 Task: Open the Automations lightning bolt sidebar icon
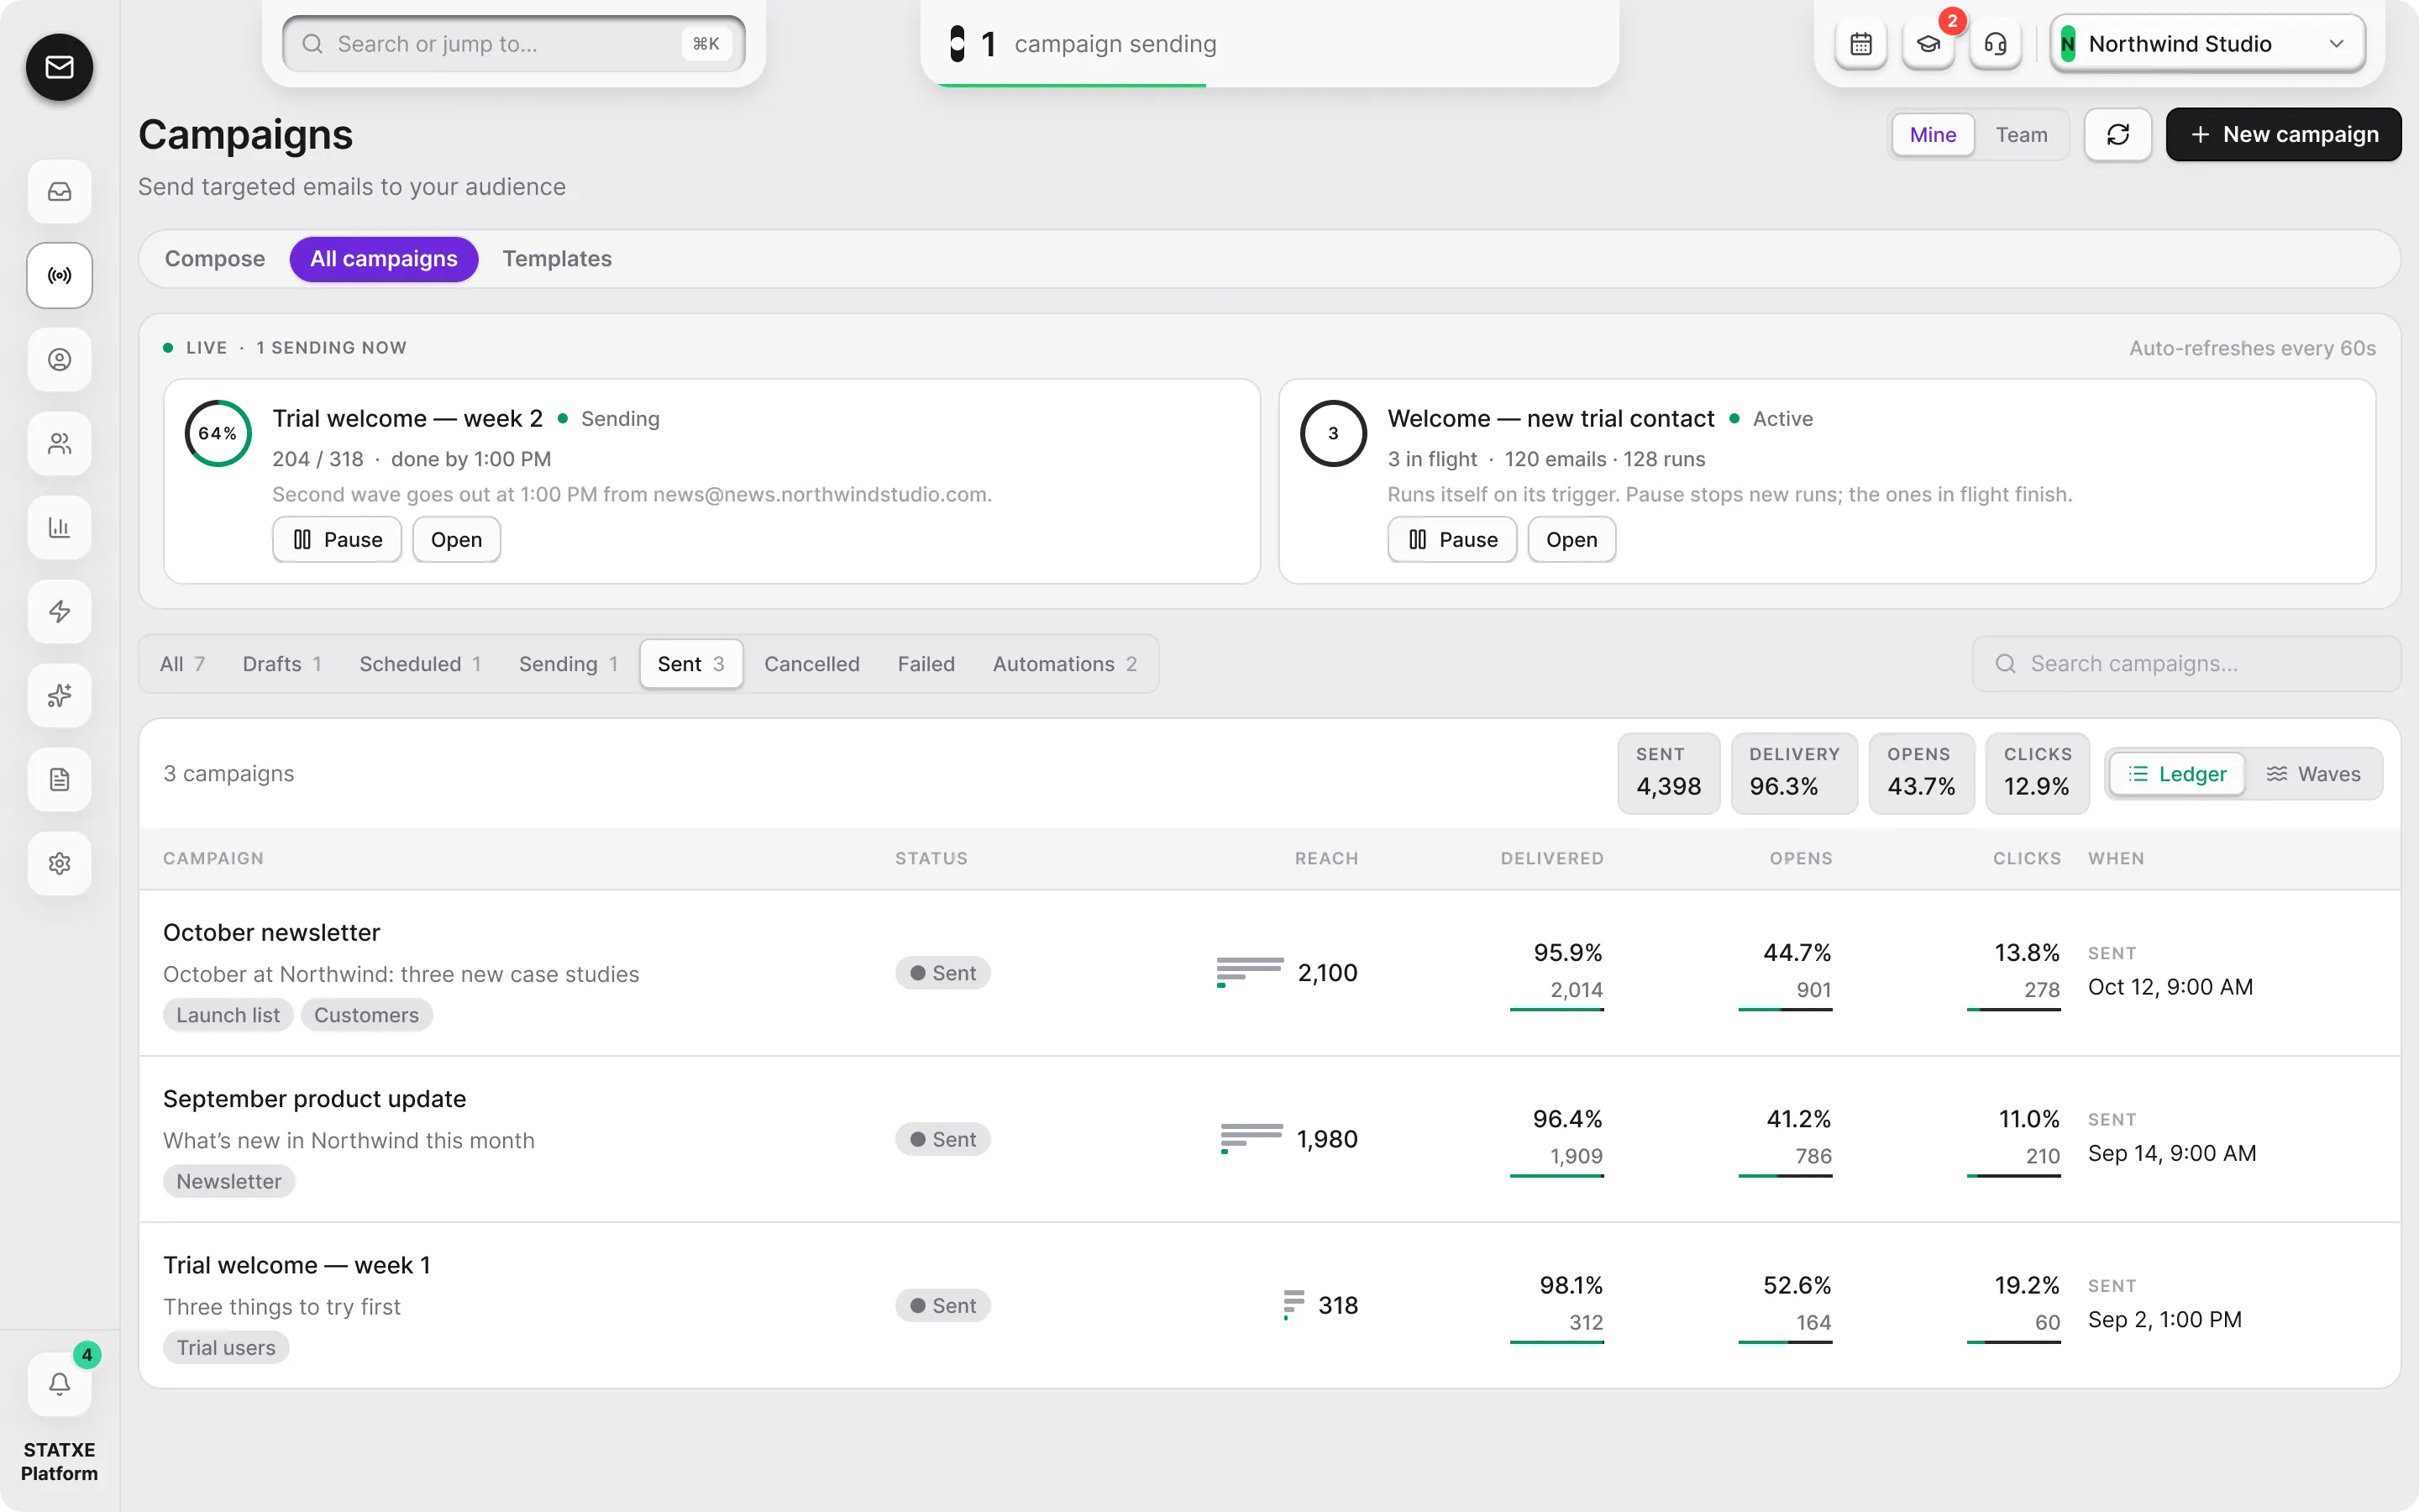(x=60, y=611)
